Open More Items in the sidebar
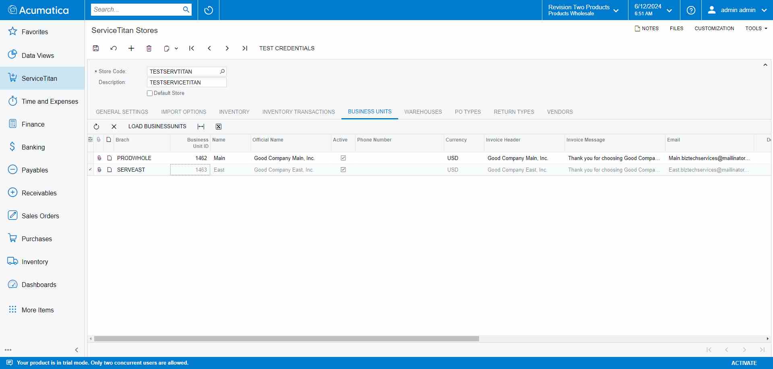This screenshot has height=369, width=773. [x=42, y=310]
